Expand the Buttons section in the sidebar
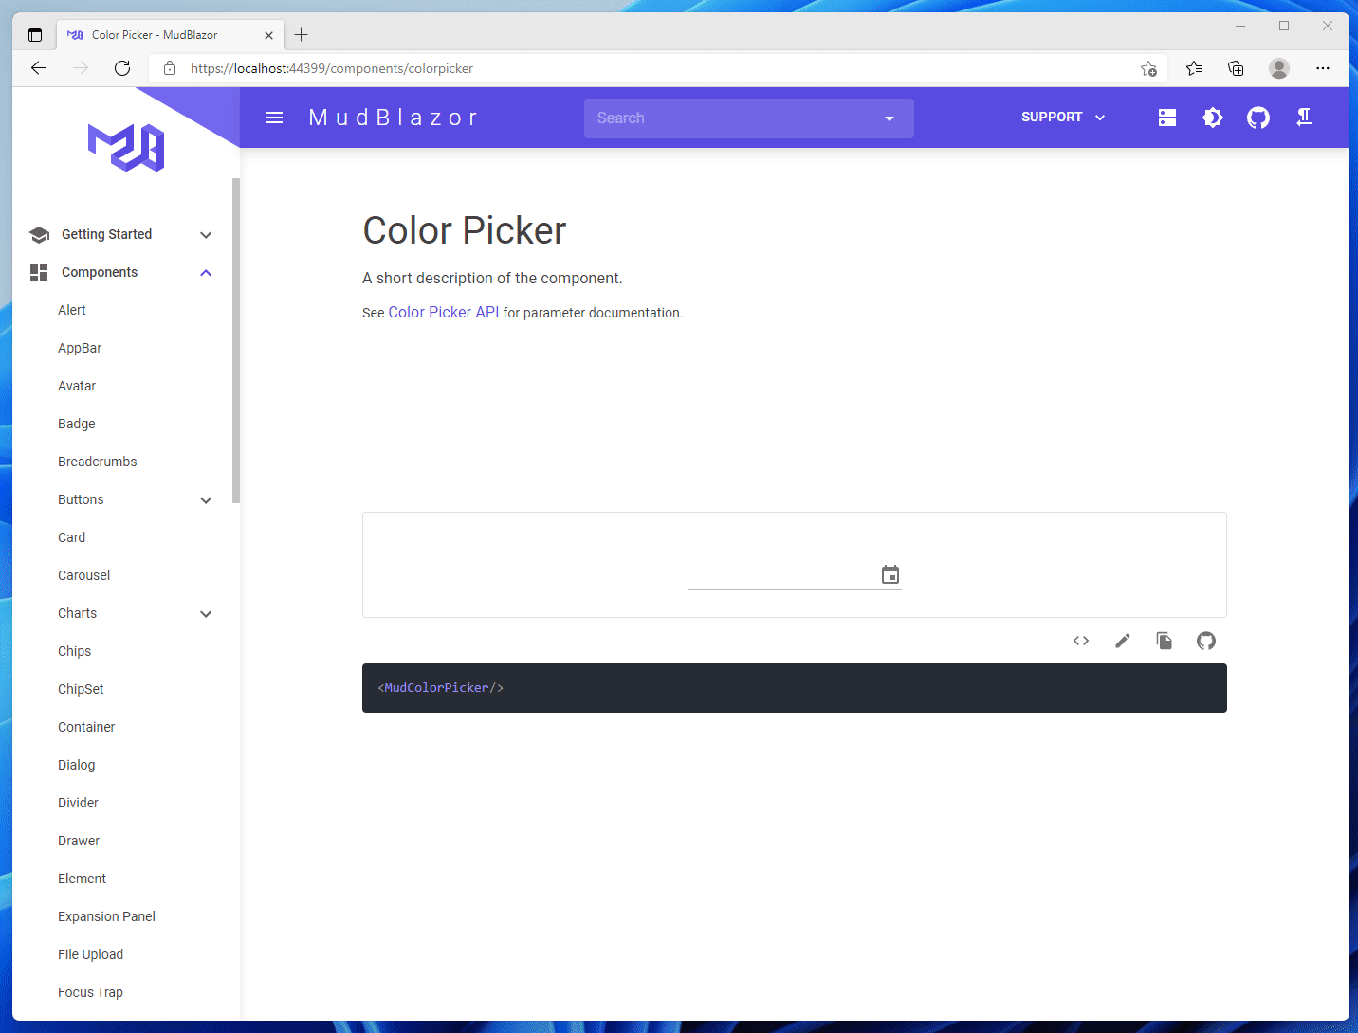This screenshot has height=1033, width=1358. (206, 499)
